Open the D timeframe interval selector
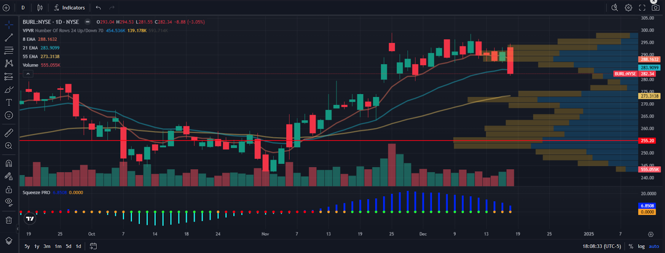This screenshot has width=665, height=253. (23, 7)
